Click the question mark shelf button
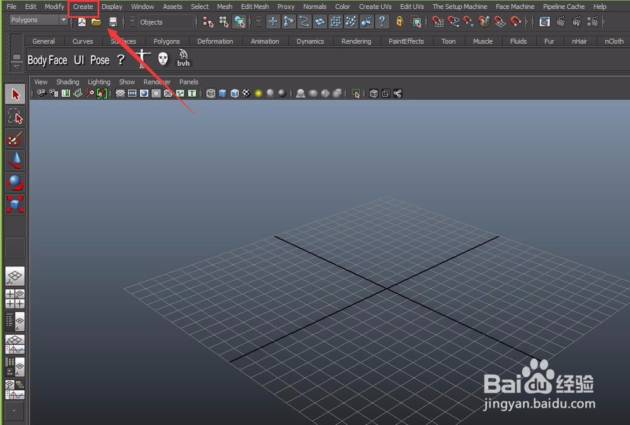The height and width of the screenshot is (425, 630). (x=120, y=60)
